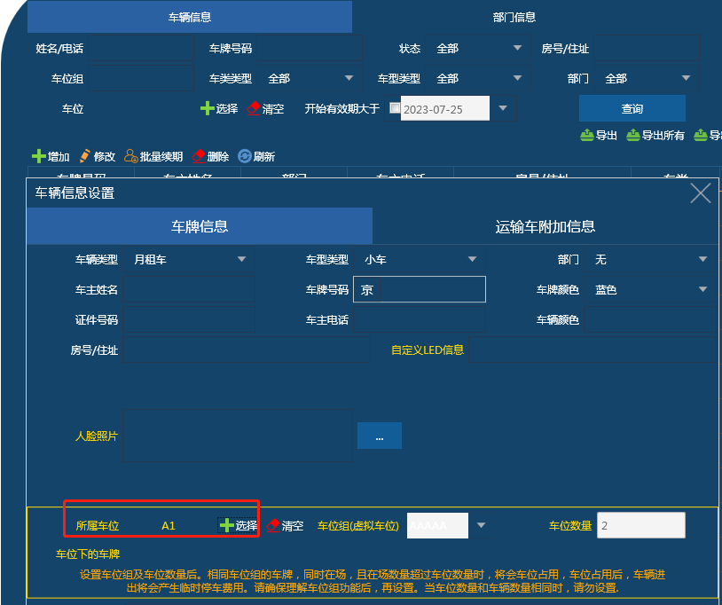The width and height of the screenshot is (722, 605).
Task: Click 选择 plus icon beside 车位 filter
Action: point(208,108)
